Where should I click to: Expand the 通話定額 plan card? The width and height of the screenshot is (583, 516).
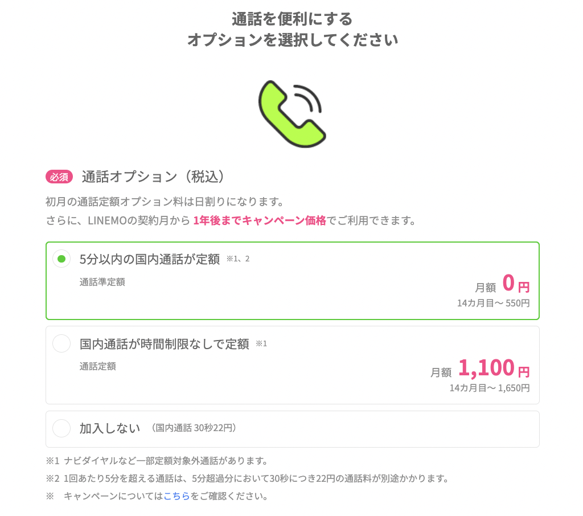[291, 365]
